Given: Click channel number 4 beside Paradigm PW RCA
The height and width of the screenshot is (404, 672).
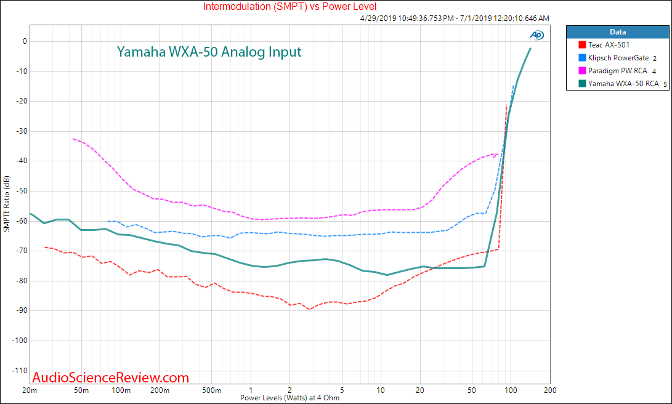Looking at the screenshot, I should coord(654,71).
